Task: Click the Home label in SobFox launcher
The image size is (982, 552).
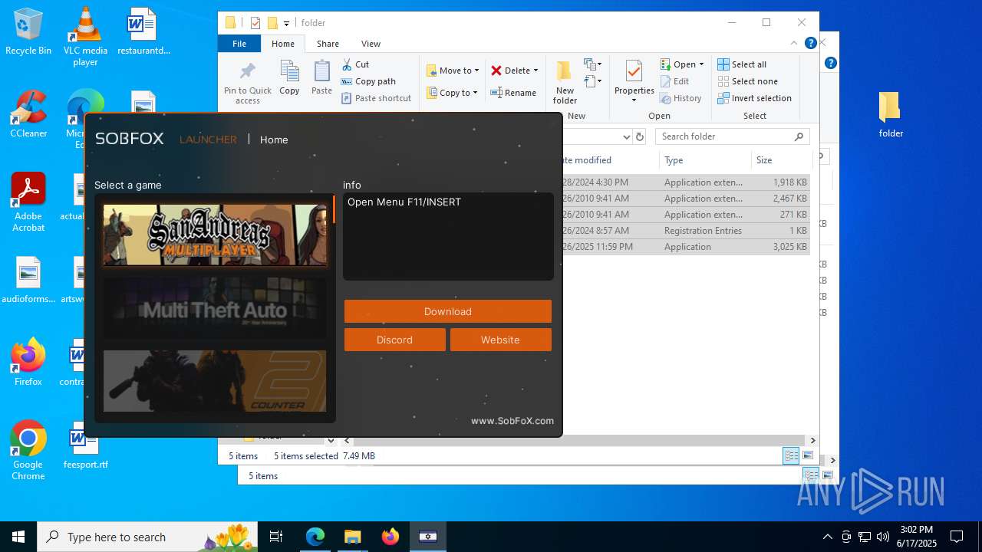Action: click(x=274, y=140)
